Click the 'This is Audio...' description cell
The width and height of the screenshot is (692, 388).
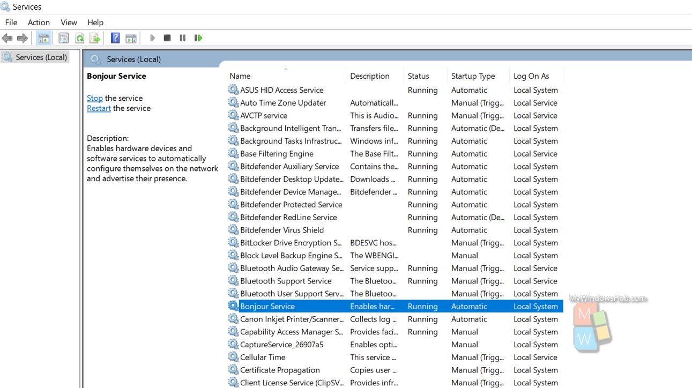[374, 115]
